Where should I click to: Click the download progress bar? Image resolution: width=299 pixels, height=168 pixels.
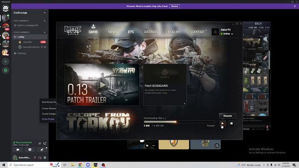click(x=179, y=122)
